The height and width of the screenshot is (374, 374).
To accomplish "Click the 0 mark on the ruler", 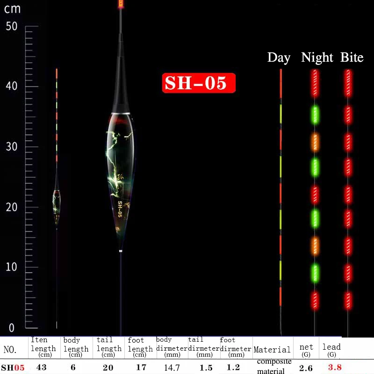I will point(11,328).
